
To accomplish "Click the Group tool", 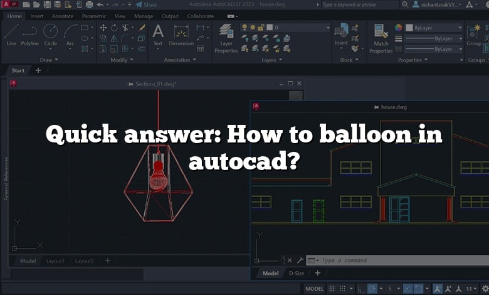I will pyautogui.click(x=474, y=35).
